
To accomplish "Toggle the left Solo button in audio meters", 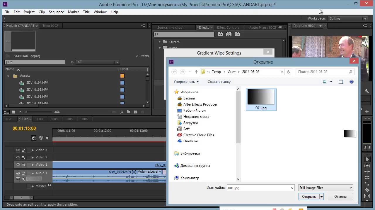I will coord(365,148).
